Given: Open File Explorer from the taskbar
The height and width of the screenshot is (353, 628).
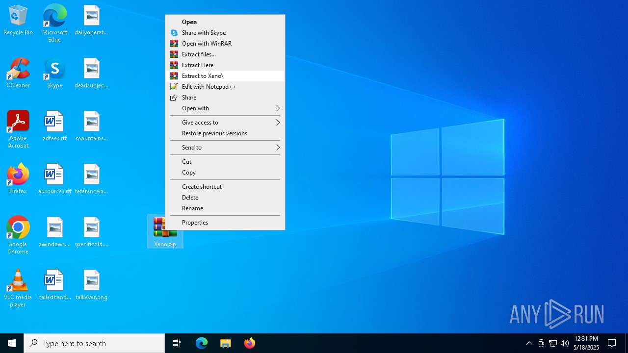Looking at the screenshot, I should [226, 343].
